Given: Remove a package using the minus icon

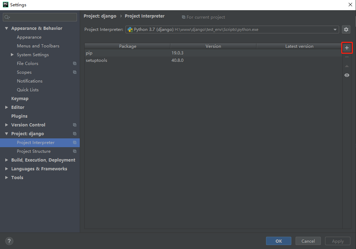Looking at the screenshot, I should 347,57.
